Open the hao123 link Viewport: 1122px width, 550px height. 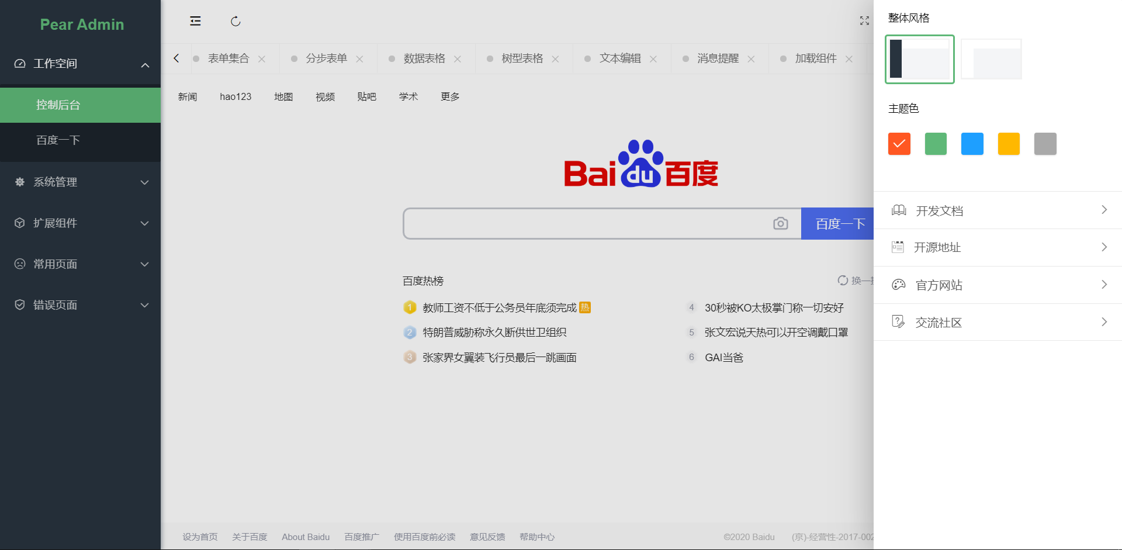click(236, 96)
